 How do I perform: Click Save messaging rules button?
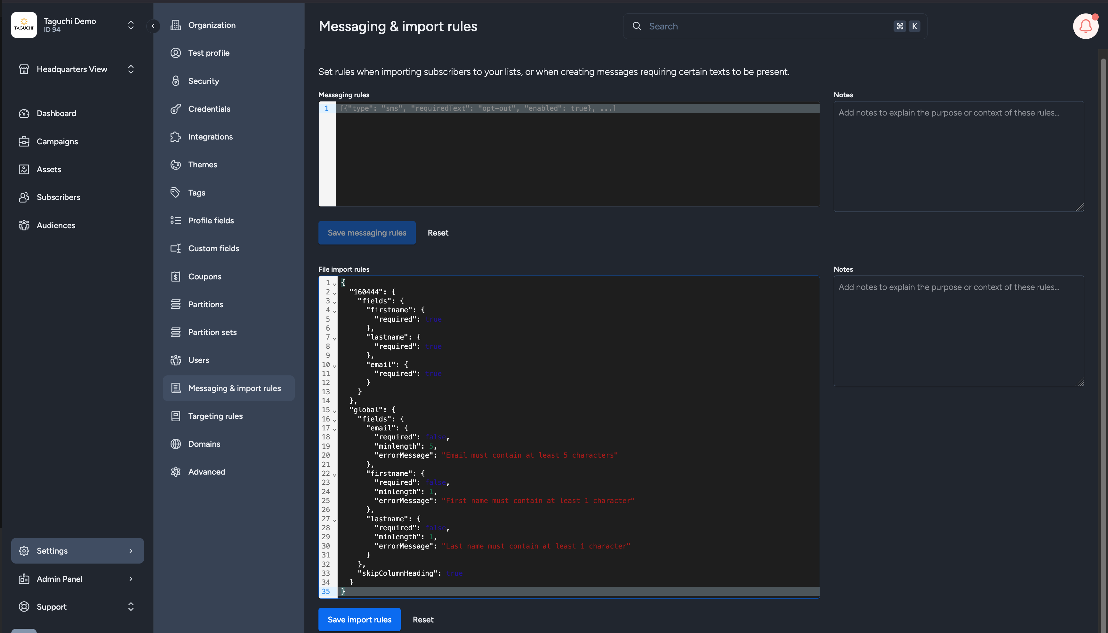pyautogui.click(x=367, y=233)
